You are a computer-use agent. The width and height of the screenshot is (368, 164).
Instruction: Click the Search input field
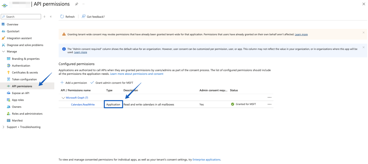pyautogui.click(x=21, y=16)
